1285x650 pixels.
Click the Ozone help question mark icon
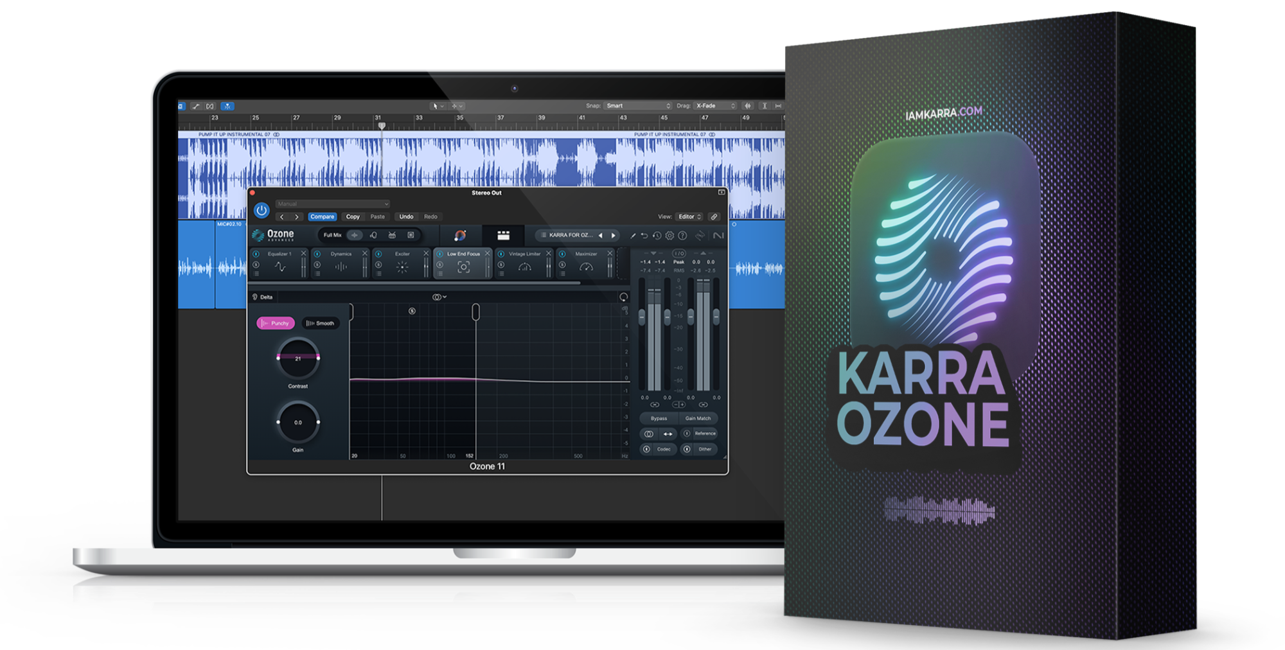click(x=682, y=236)
